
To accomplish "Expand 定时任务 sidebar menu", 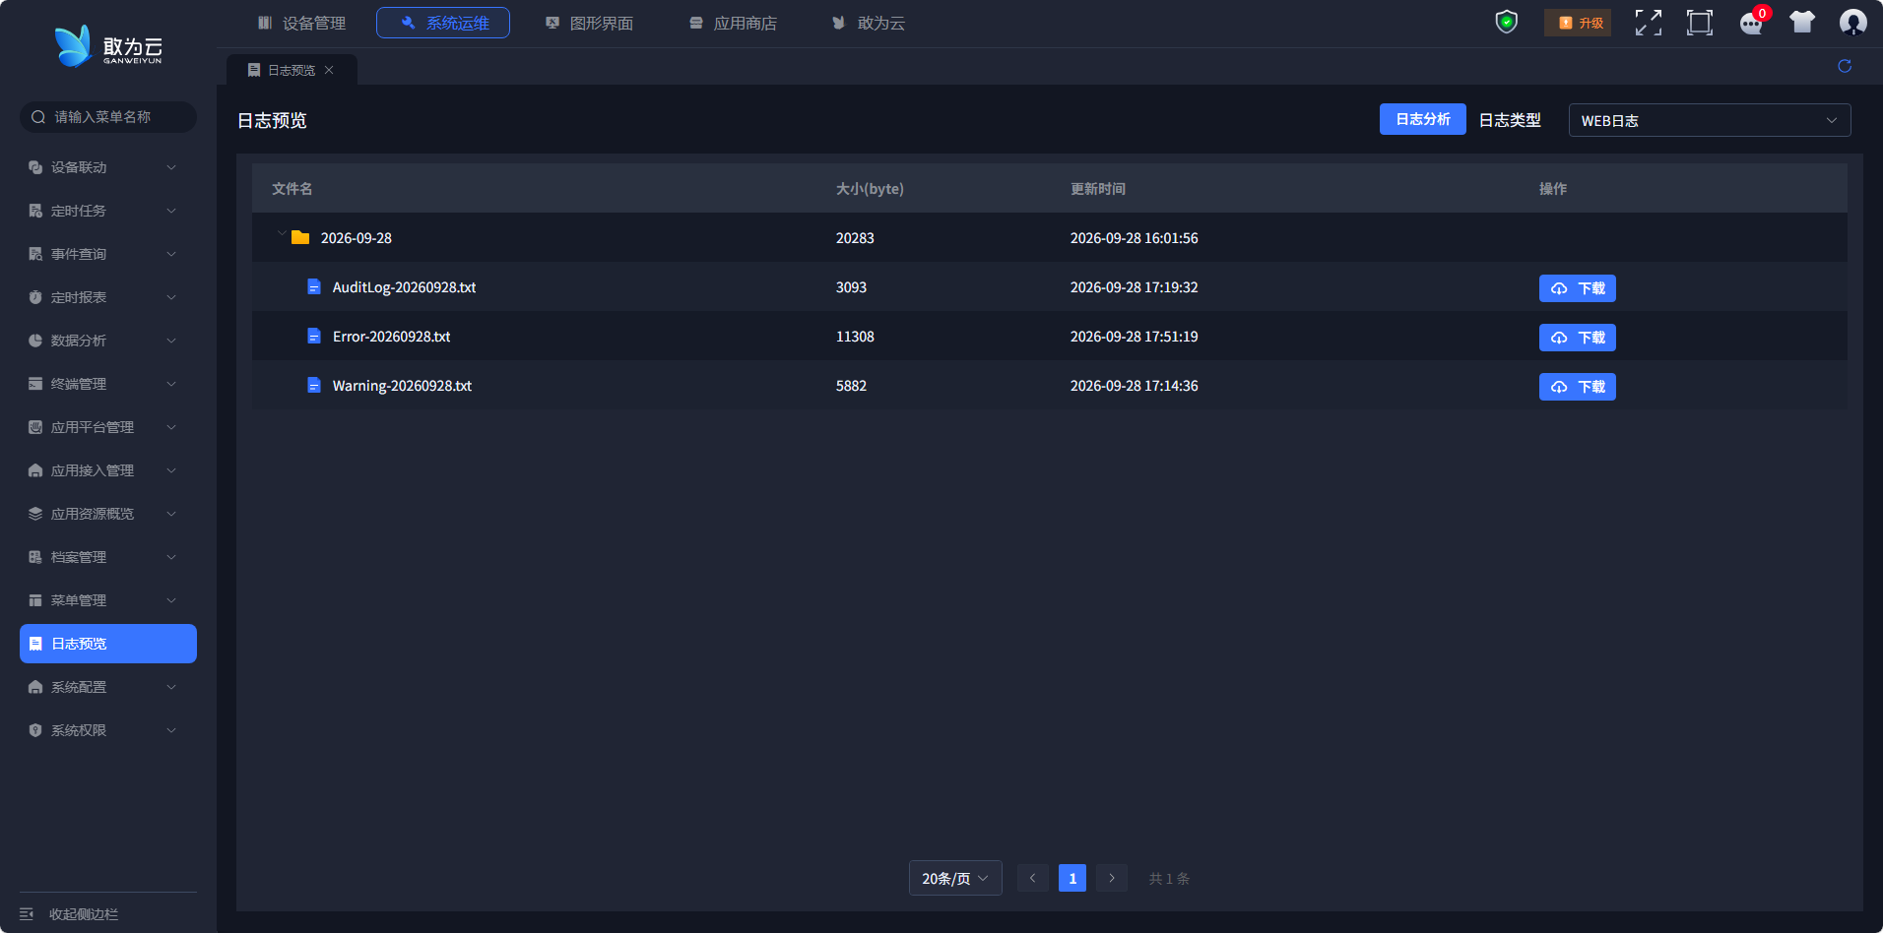I will point(108,211).
